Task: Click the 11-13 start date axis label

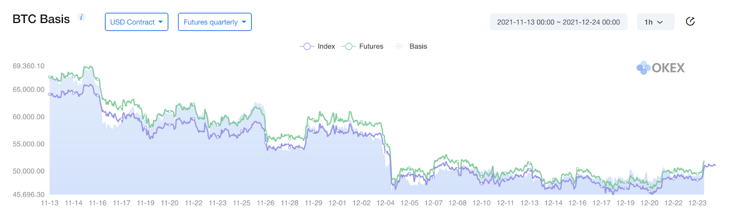Action: tap(50, 203)
